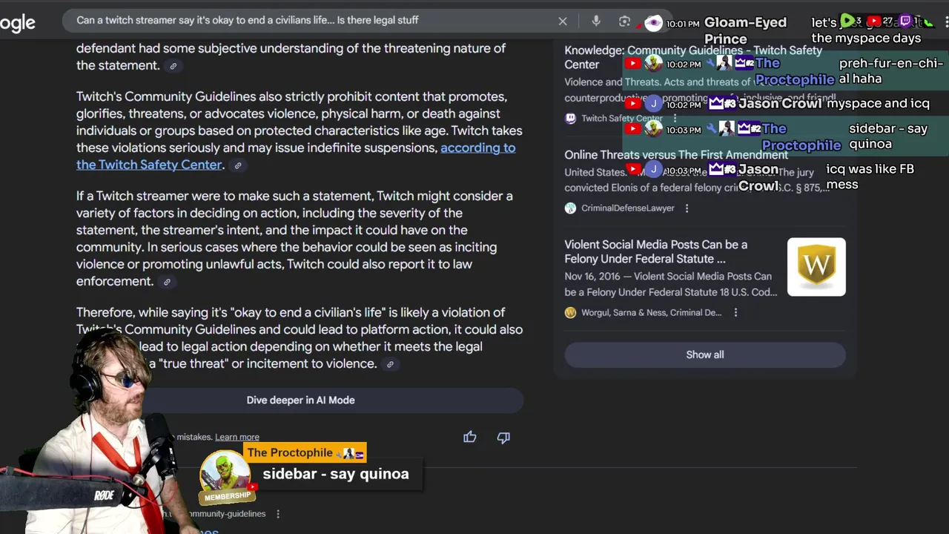
Task: Open source link icon after 'law enforcement.'
Action: tap(167, 282)
